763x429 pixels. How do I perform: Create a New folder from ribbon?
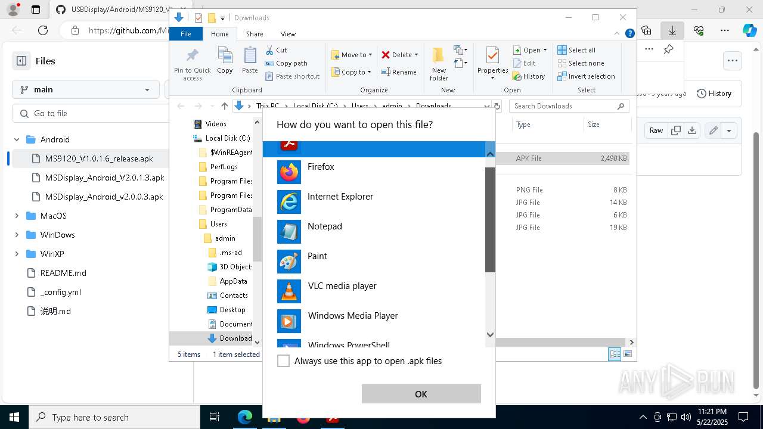(439, 64)
